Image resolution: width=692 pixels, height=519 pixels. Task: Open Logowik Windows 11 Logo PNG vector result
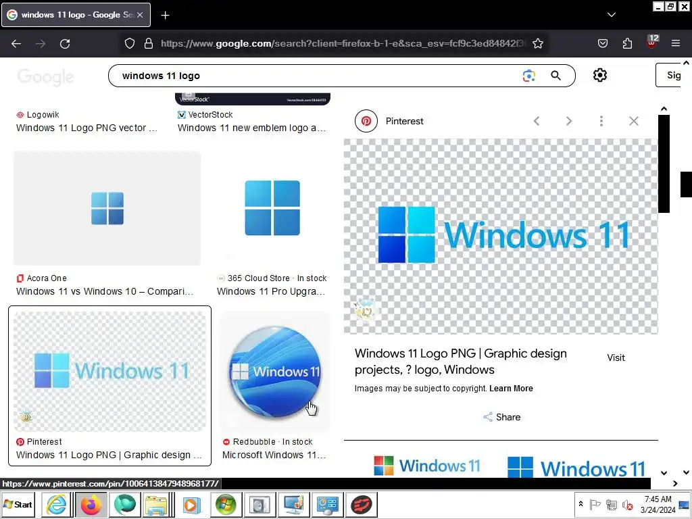pos(87,128)
